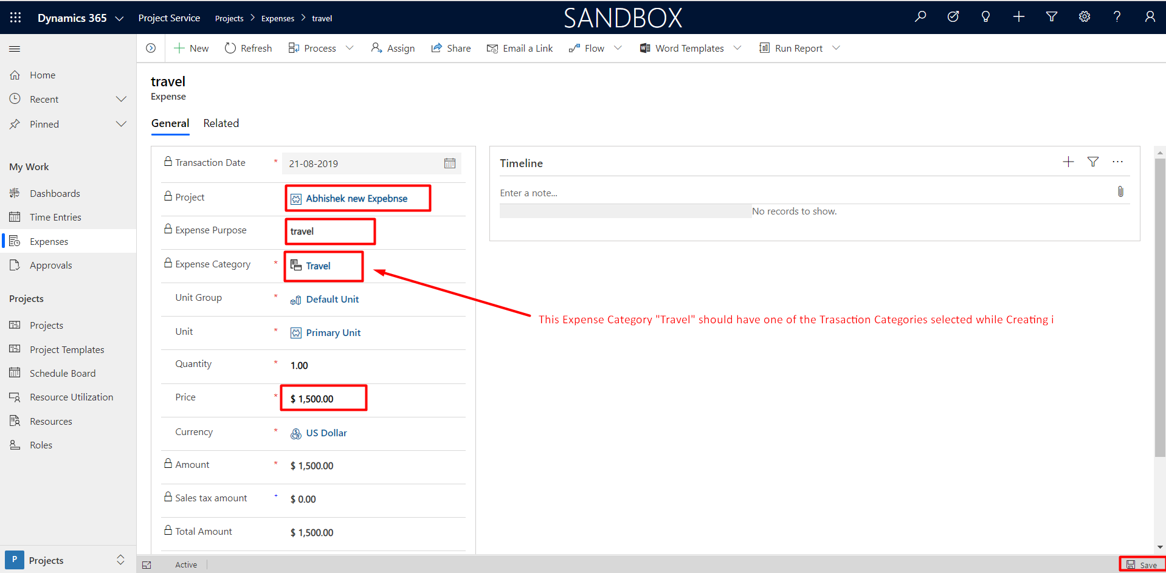Image resolution: width=1166 pixels, height=573 pixels.
Task: Toggle the hamburger navigation menu
Action: (15, 49)
